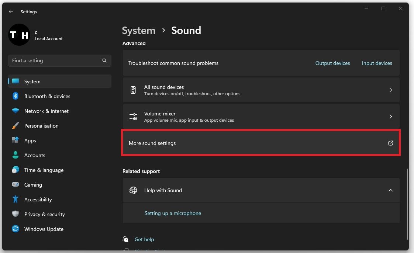This screenshot has height=253, width=414.
Task: Click the Accessibility figure icon
Action: click(15, 200)
